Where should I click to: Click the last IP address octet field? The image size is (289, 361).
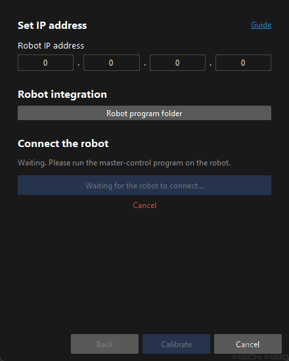243,62
